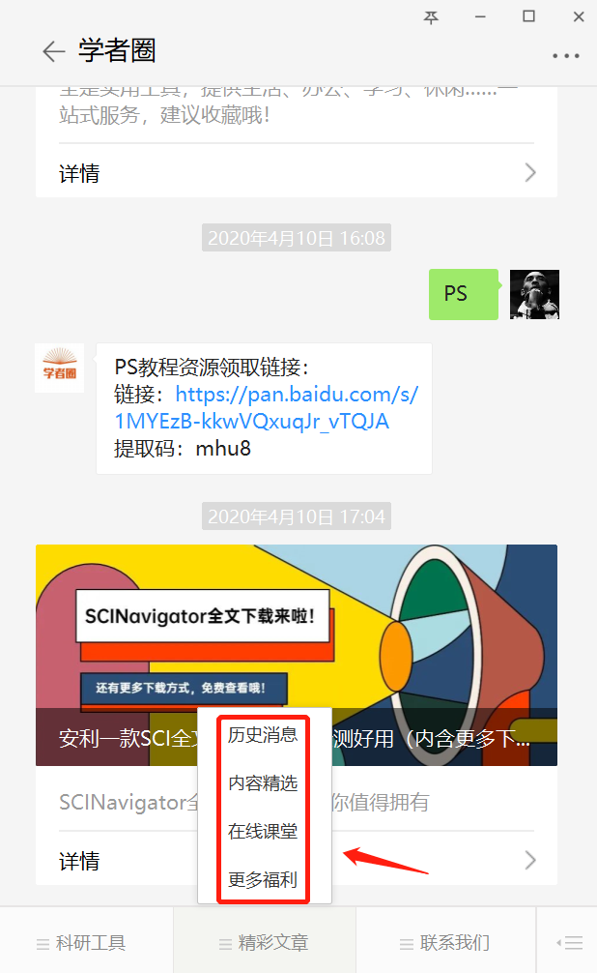597x973 pixels.
Task: Go back using the left arrow
Action: point(54,51)
